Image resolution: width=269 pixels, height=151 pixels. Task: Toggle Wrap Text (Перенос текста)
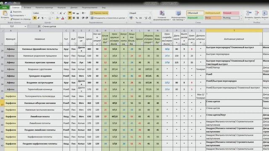pos(99,13)
